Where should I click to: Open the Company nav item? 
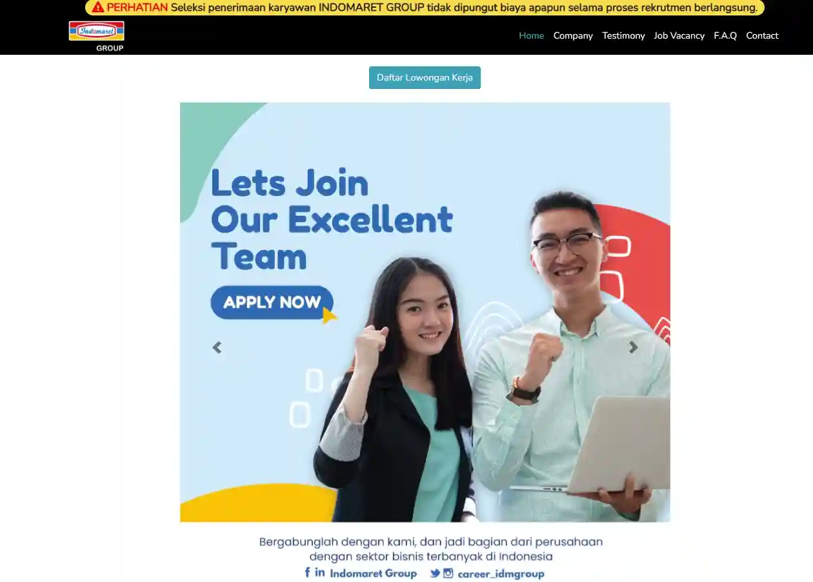[x=573, y=35]
